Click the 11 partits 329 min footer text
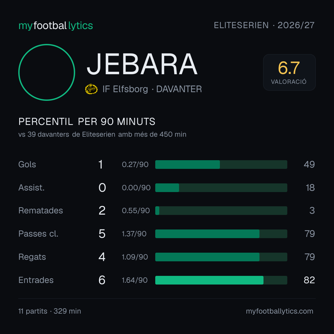The height and width of the screenshot is (334, 334). tap(49, 311)
